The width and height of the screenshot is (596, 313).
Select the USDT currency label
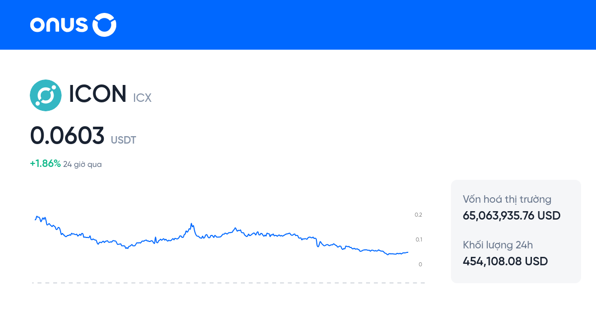pyautogui.click(x=123, y=140)
